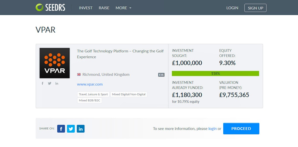Image resolution: width=298 pixels, height=147 pixels.
Task: Click the £1,180,300 already funded value
Action: pos(187,95)
